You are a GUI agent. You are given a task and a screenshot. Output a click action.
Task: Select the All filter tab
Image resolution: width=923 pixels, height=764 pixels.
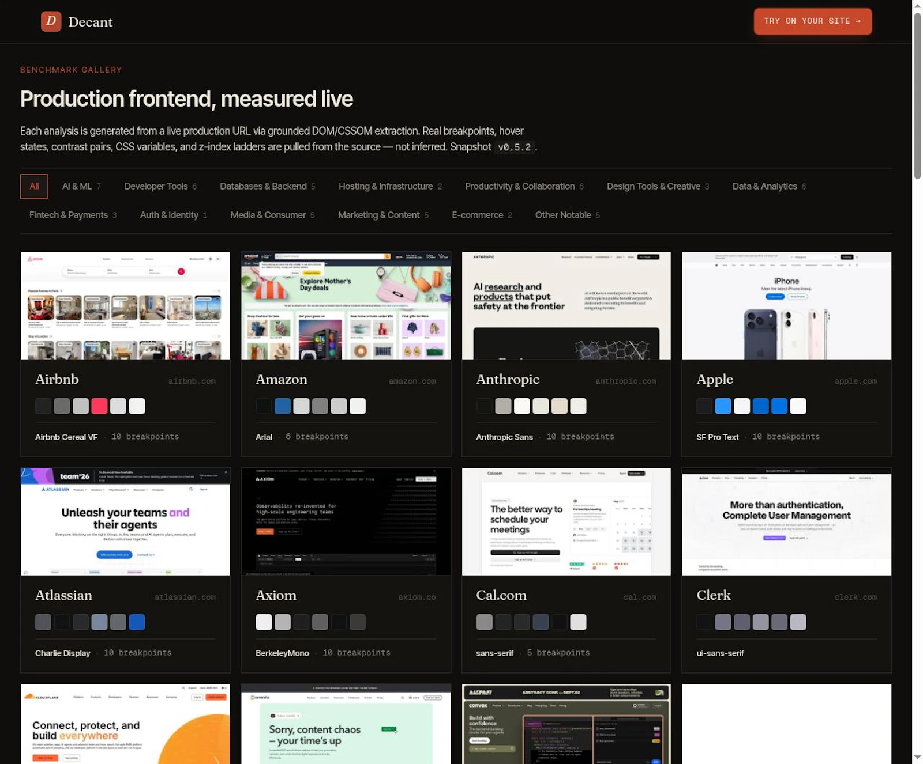click(x=34, y=186)
